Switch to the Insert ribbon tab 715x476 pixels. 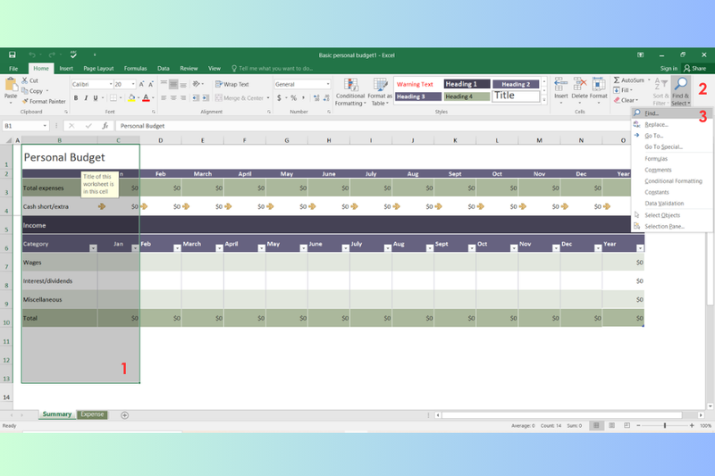click(x=66, y=69)
